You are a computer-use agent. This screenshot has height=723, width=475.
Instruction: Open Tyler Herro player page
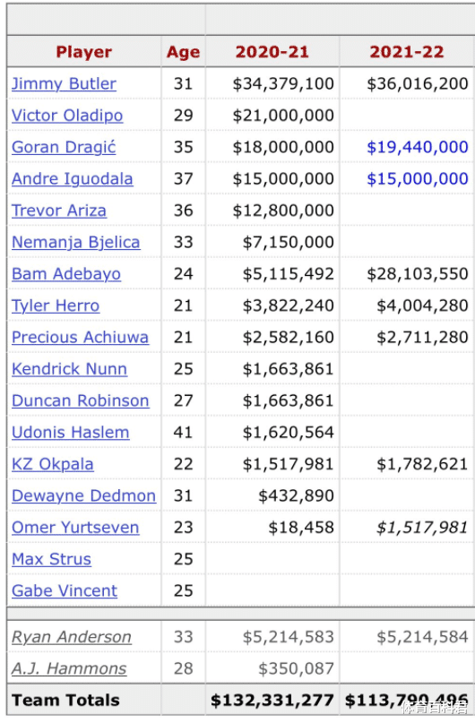pyautogui.click(x=56, y=306)
